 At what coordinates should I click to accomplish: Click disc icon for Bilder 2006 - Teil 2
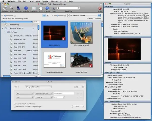(x=11, y=54)
